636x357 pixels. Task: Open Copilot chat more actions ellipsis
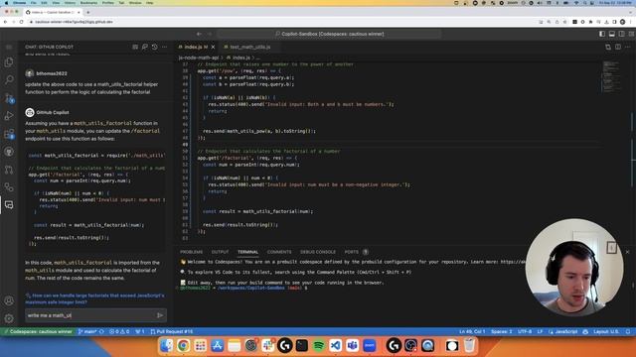click(x=164, y=47)
